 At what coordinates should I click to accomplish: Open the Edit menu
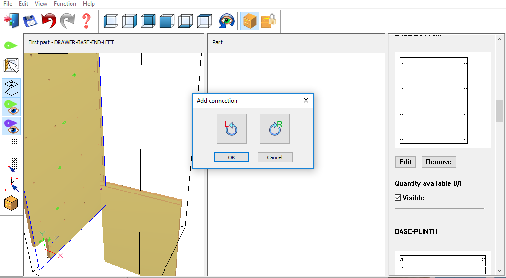pos(23,4)
